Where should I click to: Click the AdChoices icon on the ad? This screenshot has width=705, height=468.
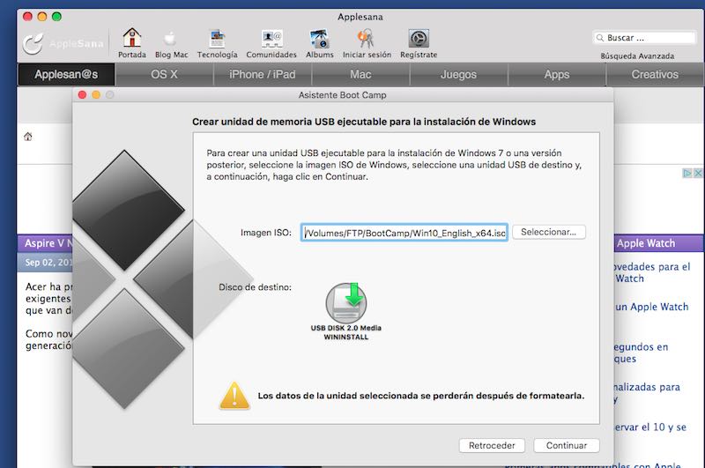pos(687,173)
